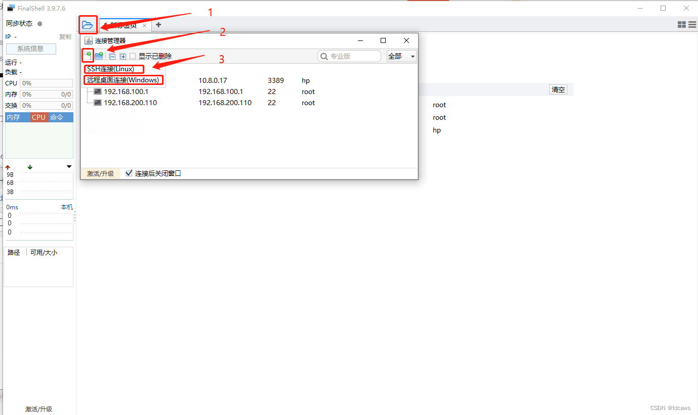Image resolution: width=698 pixels, height=415 pixels.
Task: Click 激活/升级 at bottom of sidebar
Action: pos(39,409)
